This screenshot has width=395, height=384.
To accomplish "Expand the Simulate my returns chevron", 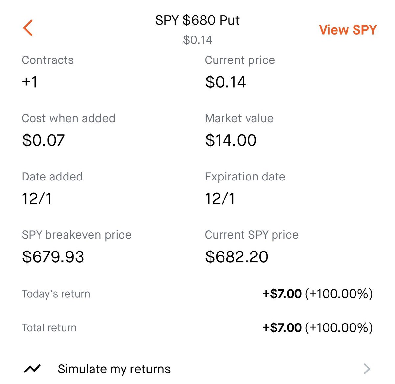I will tap(367, 369).
